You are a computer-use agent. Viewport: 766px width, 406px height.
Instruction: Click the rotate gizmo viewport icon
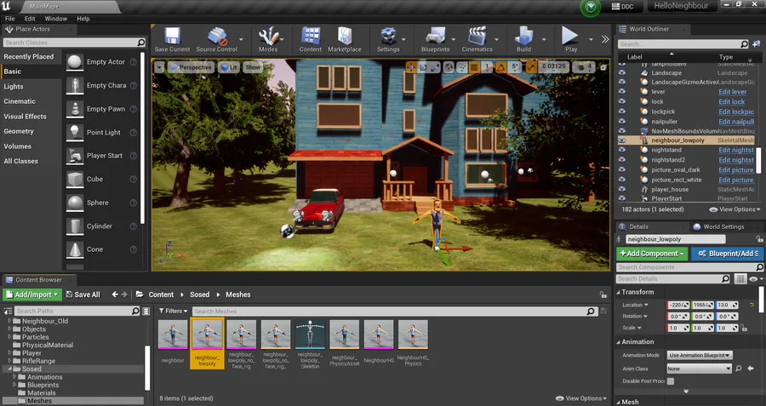pyautogui.click(x=423, y=67)
